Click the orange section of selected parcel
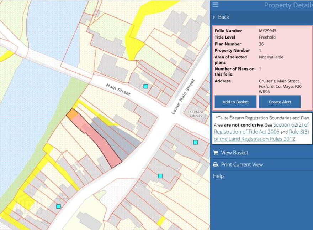The width and height of the screenshot is (313, 230). pyautogui.click(x=73, y=114)
